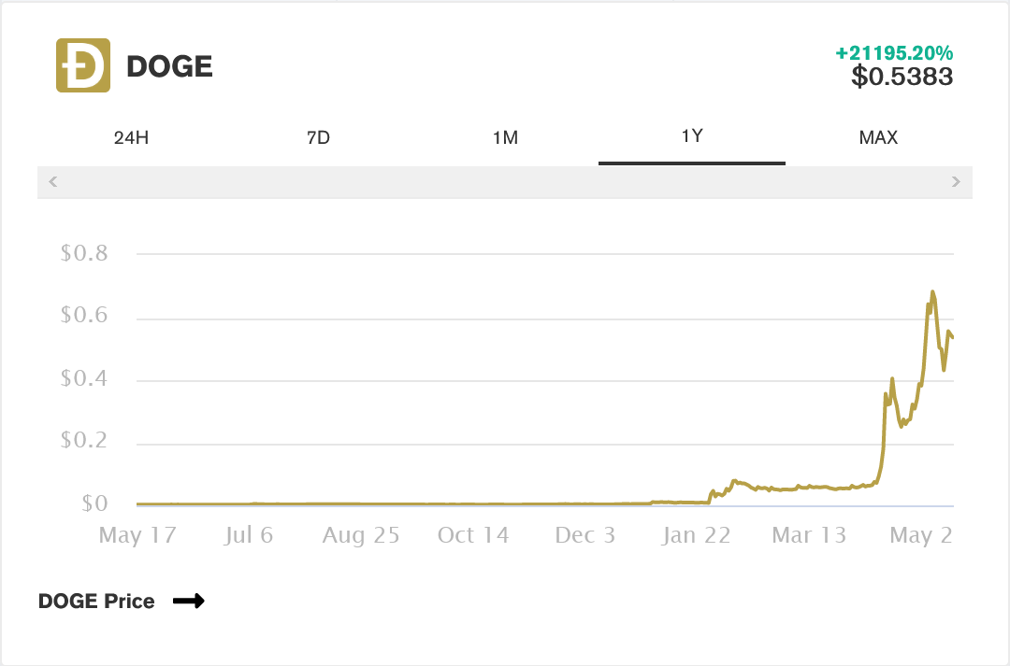Click the black arrow beside DOGE Price
1010x666 pixels.
pos(188,601)
